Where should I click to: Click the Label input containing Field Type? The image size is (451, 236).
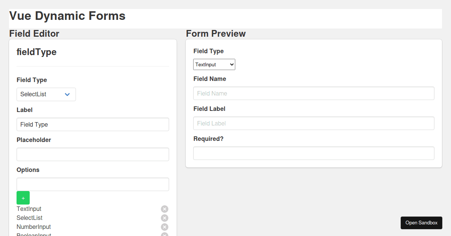coord(92,124)
